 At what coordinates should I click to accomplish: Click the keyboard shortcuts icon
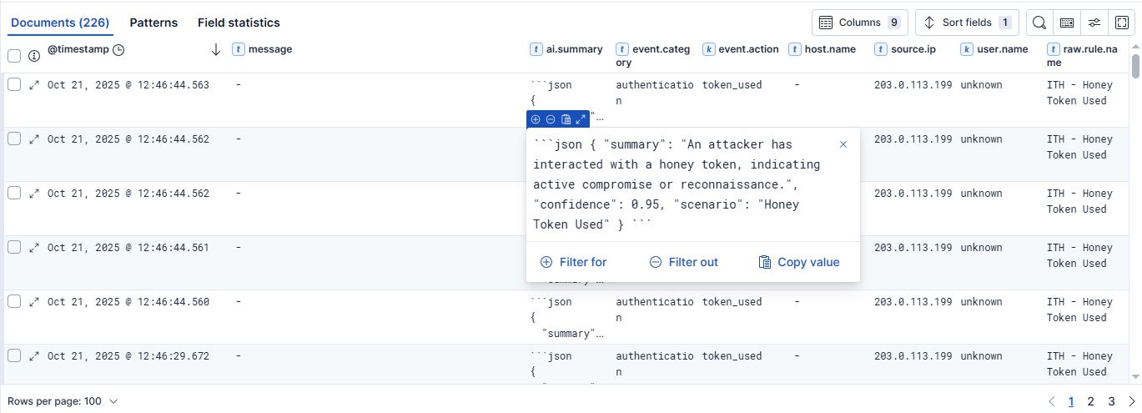(x=1066, y=23)
